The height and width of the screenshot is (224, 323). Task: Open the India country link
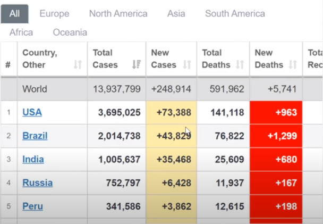(33, 160)
